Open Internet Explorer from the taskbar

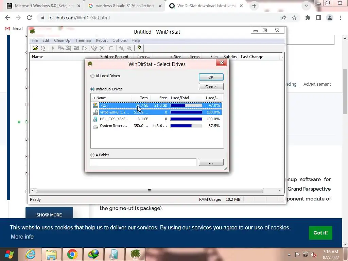(x=30, y=254)
